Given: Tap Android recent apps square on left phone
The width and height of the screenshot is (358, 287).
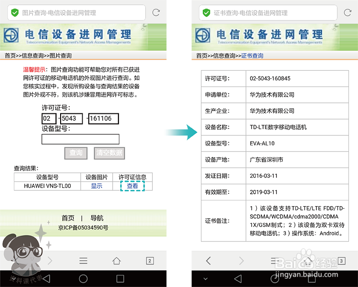Looking at the screenshot, I should coord(120,278).
